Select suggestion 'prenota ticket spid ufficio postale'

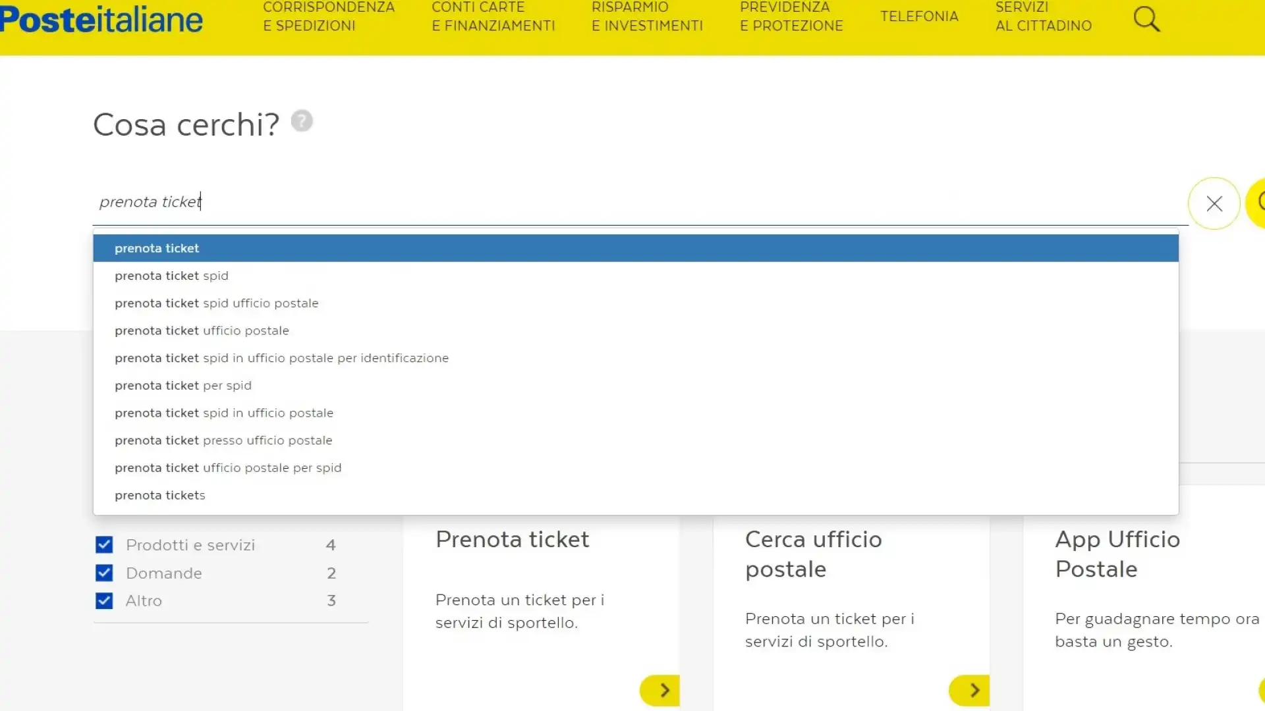(636, 303)
